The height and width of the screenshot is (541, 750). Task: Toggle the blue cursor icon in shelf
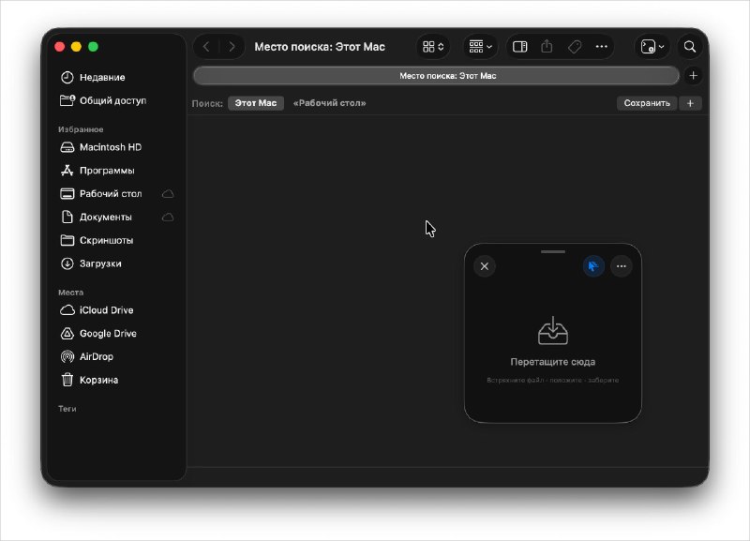click(593, 266)
